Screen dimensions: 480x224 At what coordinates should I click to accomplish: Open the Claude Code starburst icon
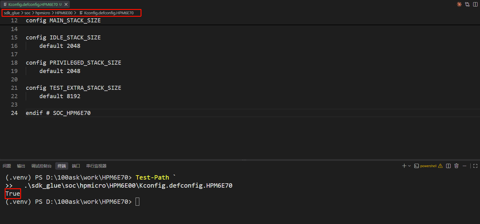[x=459, y=4]
